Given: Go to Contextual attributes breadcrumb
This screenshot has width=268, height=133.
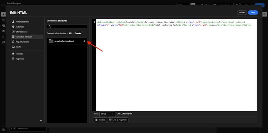Looking at the screenshot, I should (56, 34).
